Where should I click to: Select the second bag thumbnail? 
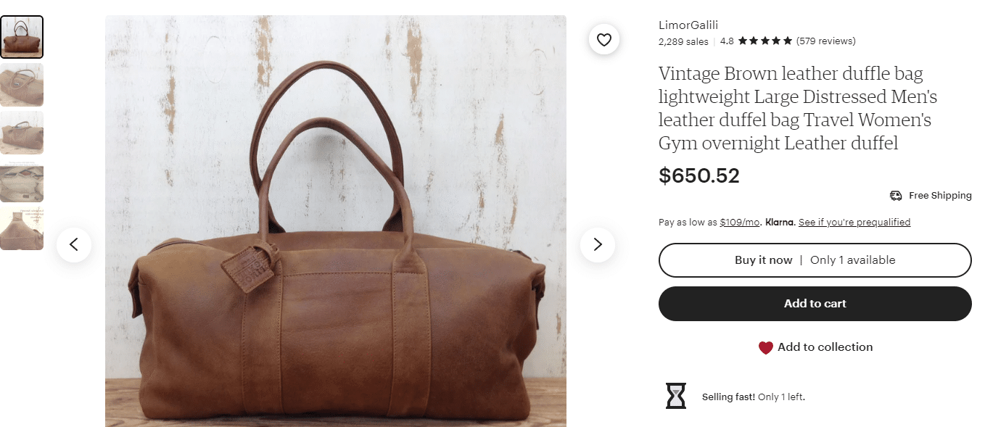(22, 85)
